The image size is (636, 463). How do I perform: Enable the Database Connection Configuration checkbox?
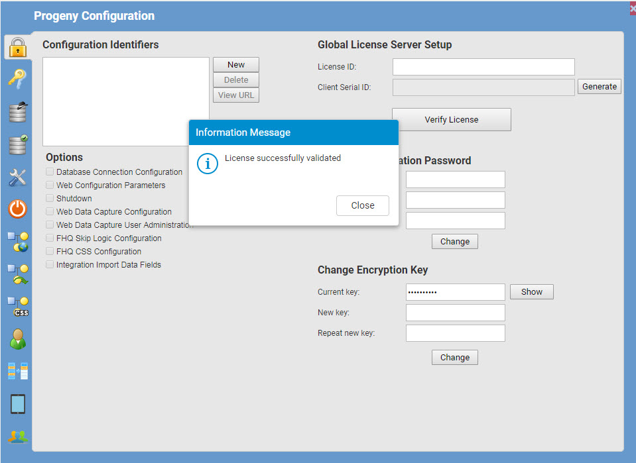(x=50, y=172)
